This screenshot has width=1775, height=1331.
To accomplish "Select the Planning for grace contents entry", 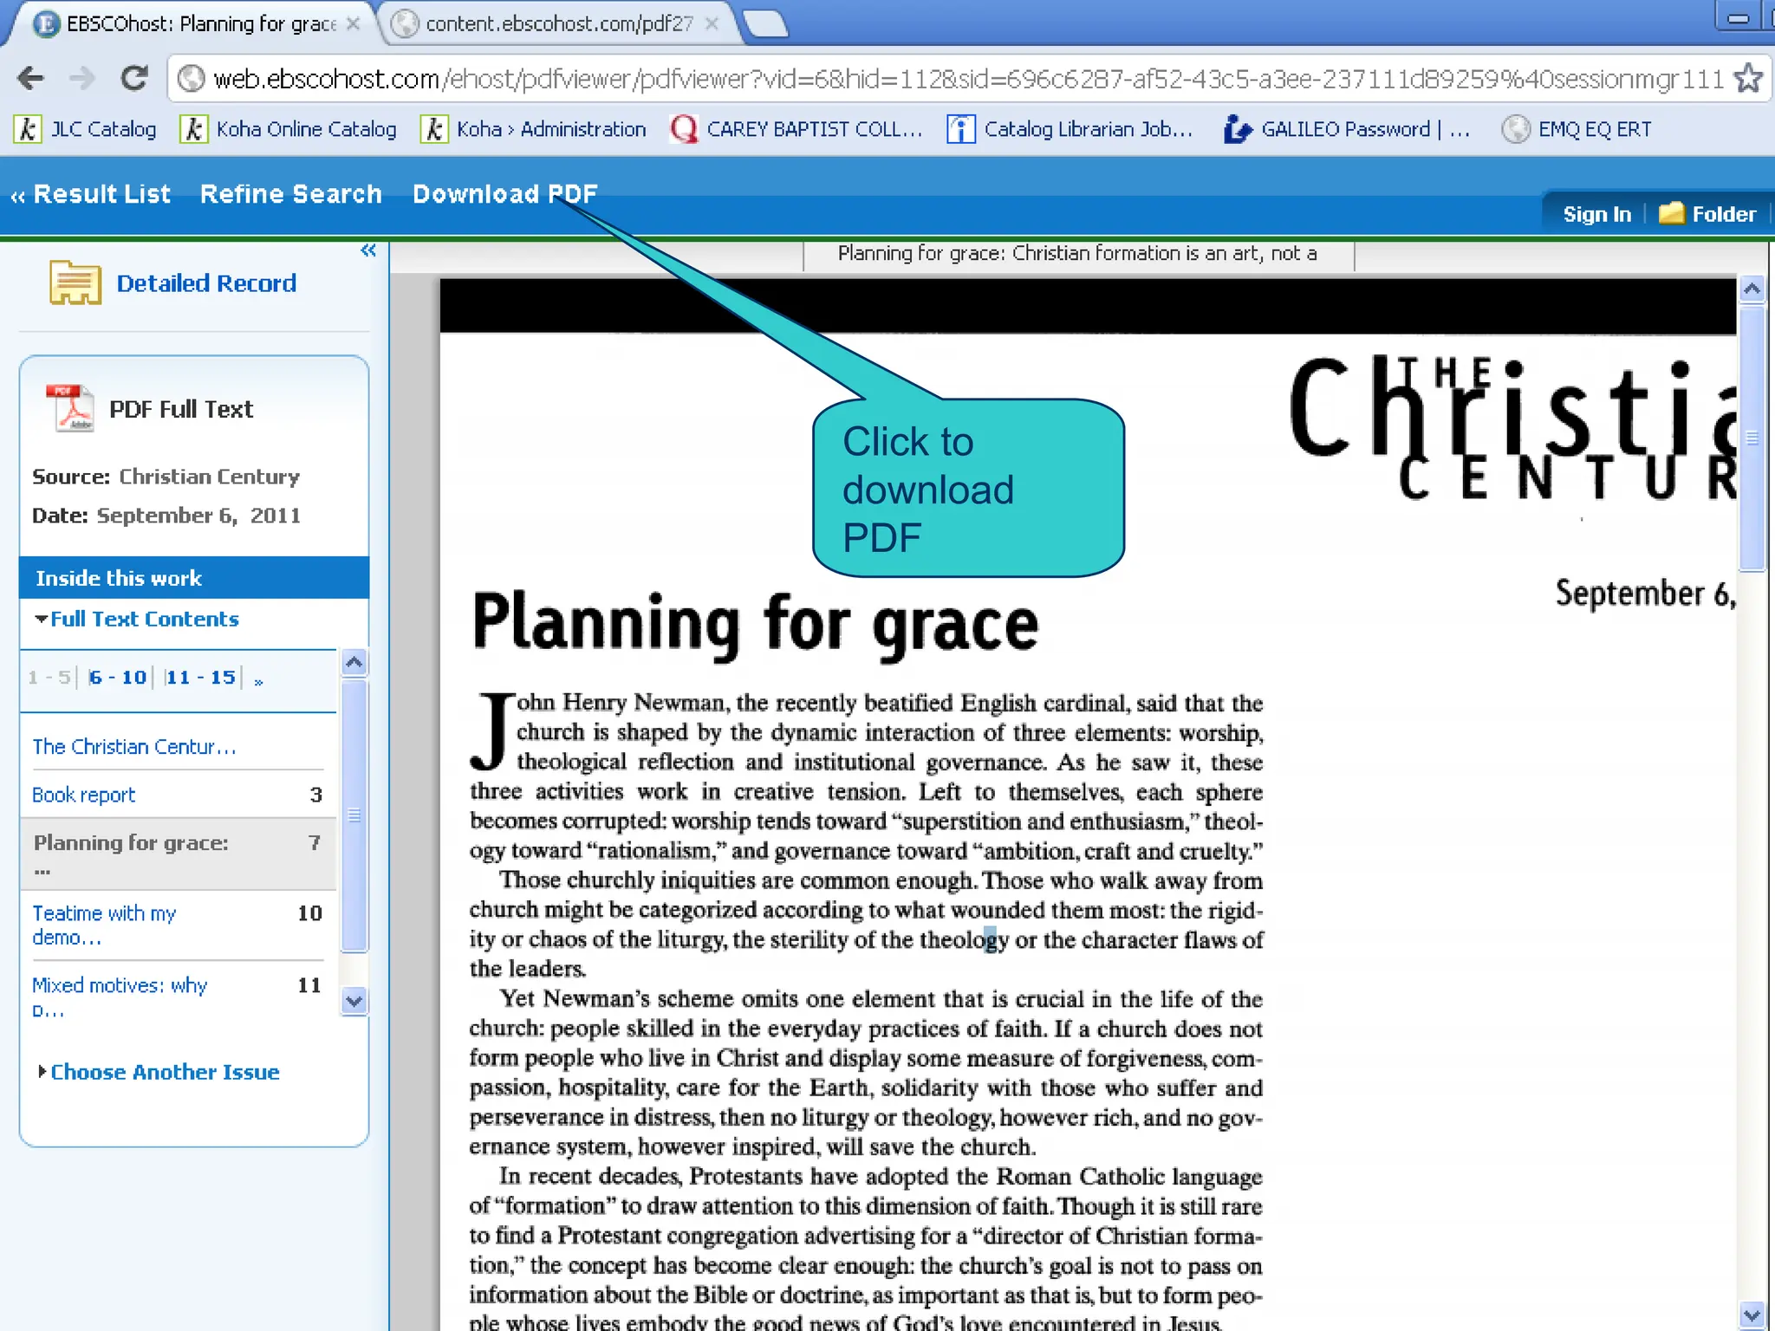I will (178, 854).
